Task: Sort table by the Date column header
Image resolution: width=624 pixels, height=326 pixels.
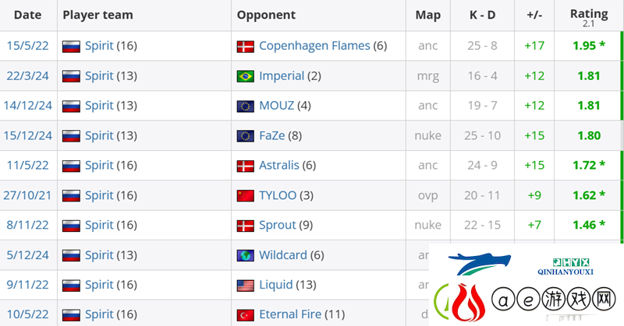Action: [x=27, y=15]
